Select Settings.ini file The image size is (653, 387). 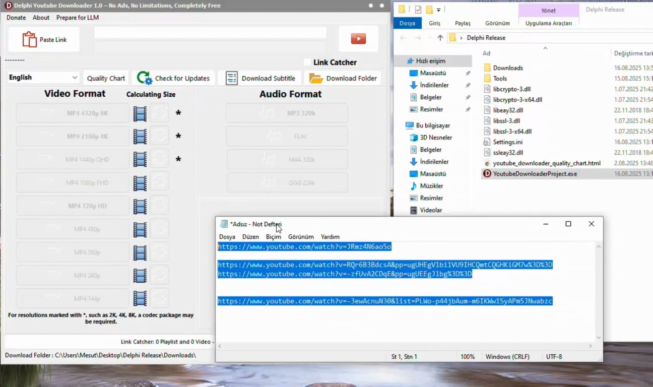[507, 142]
